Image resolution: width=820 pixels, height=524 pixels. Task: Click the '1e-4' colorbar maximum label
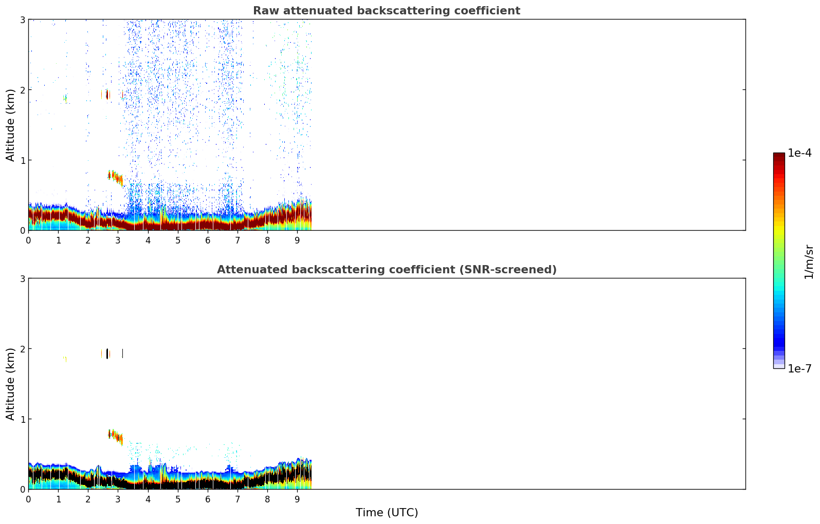point(800,153)
